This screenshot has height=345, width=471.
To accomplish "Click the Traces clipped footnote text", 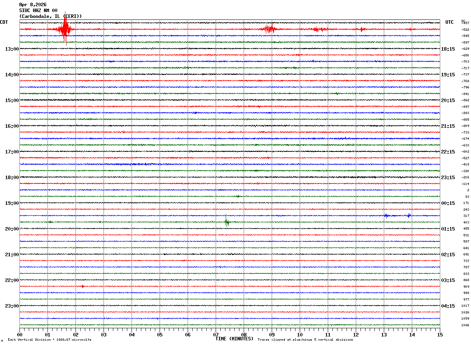I will [305, 340].
